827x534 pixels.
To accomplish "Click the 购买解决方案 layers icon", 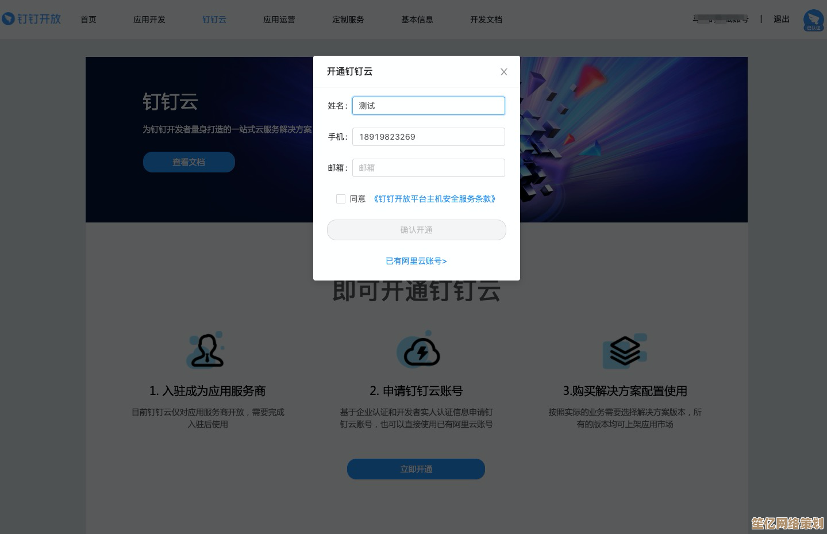I will pyautogui.click(x=625, y=351).
